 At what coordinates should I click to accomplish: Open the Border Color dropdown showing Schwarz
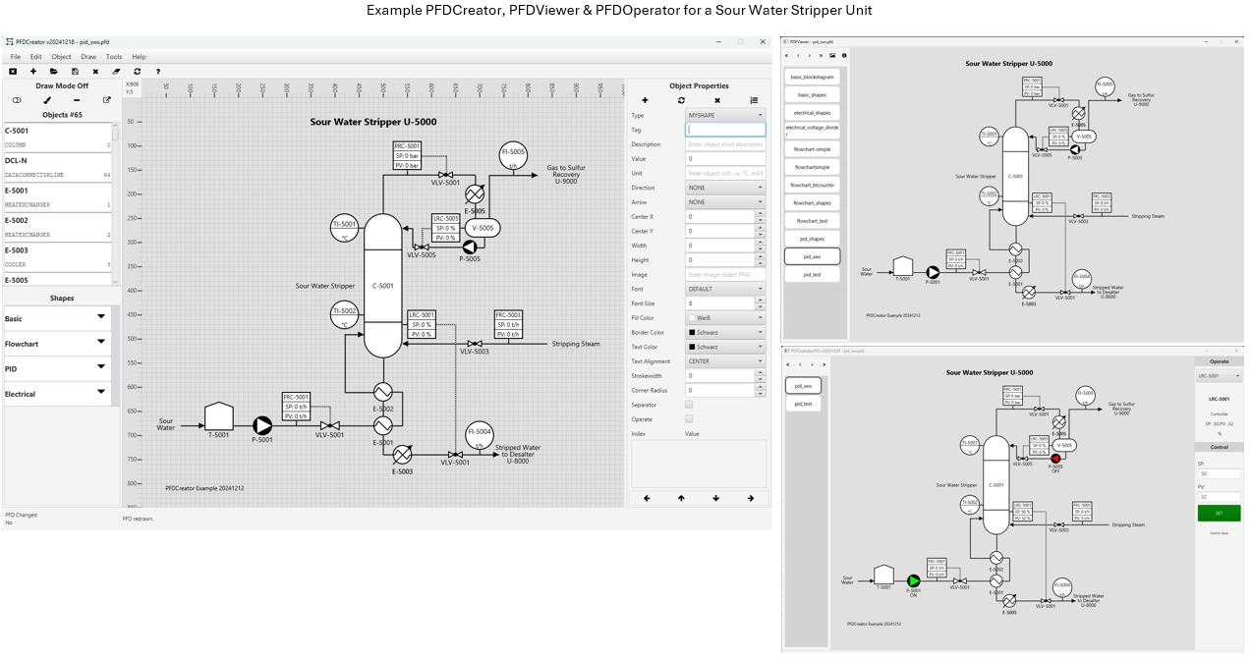point(725,333)
